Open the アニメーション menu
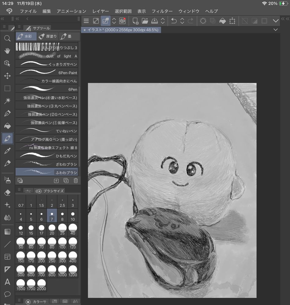Viewport: 290px width, 305px height. point(72,11)
